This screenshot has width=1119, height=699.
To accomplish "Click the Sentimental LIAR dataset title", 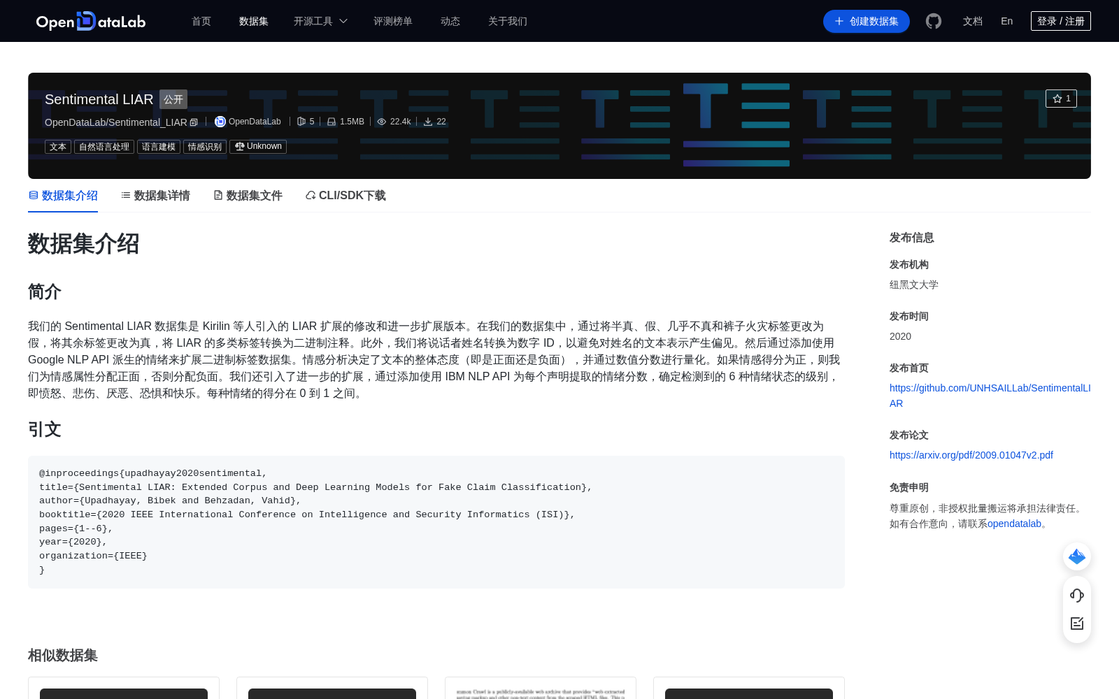I will click(99, 99).
